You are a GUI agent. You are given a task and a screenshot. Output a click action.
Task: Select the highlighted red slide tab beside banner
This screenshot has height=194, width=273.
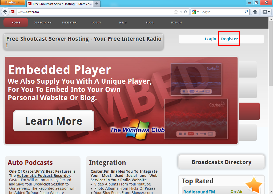(249, 111)
